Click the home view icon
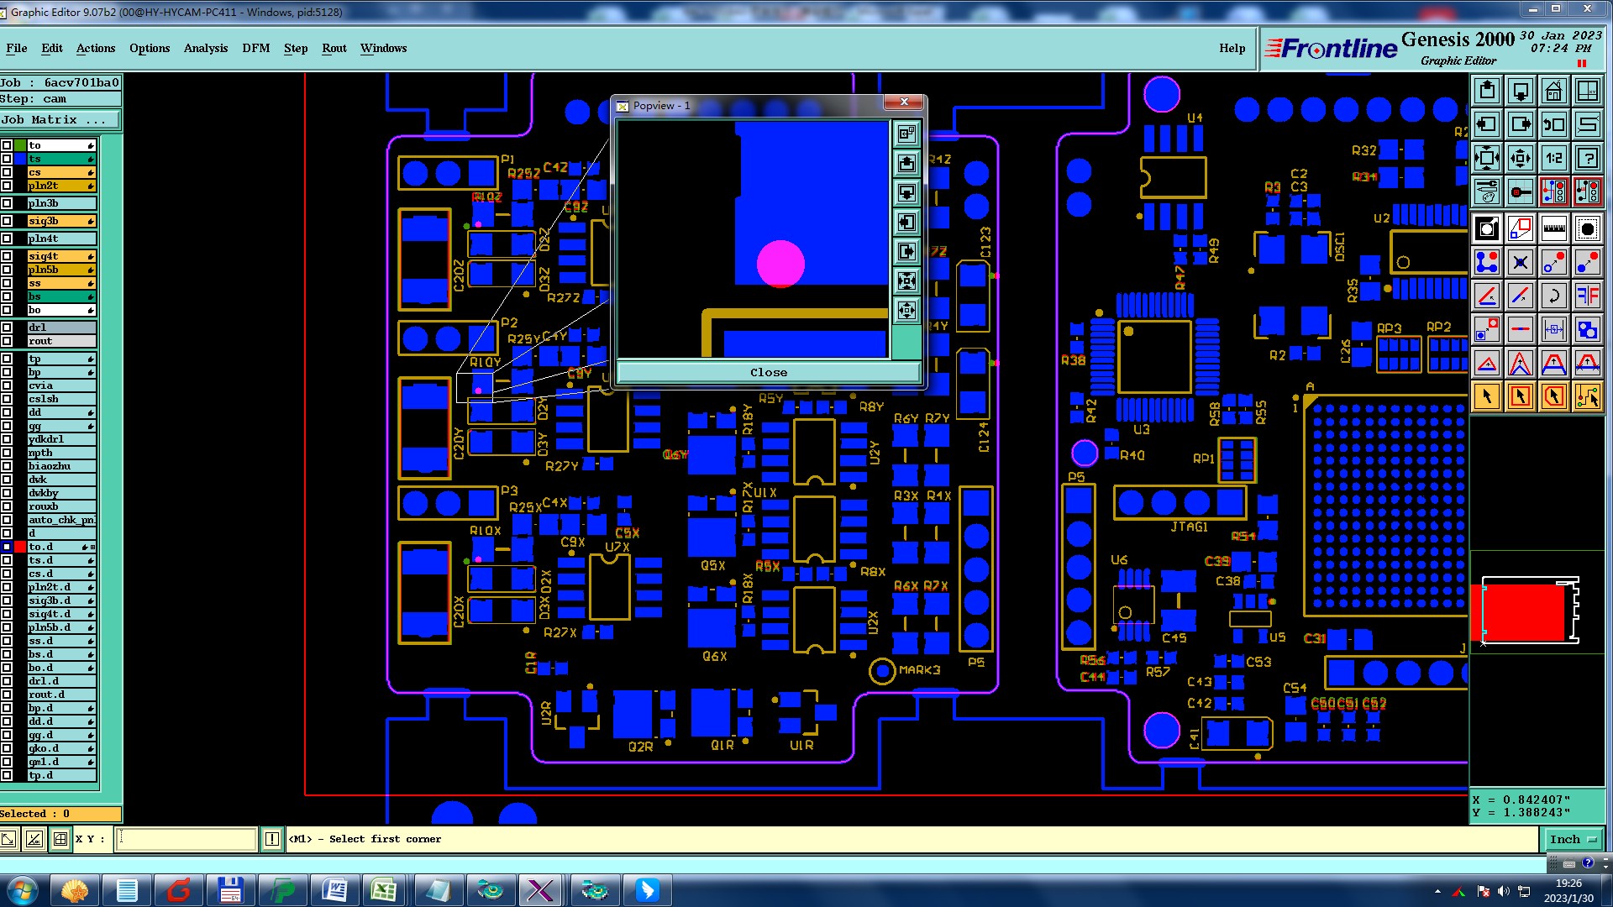The height and width of the screenshot is (907, 1613). point(1553,91)
